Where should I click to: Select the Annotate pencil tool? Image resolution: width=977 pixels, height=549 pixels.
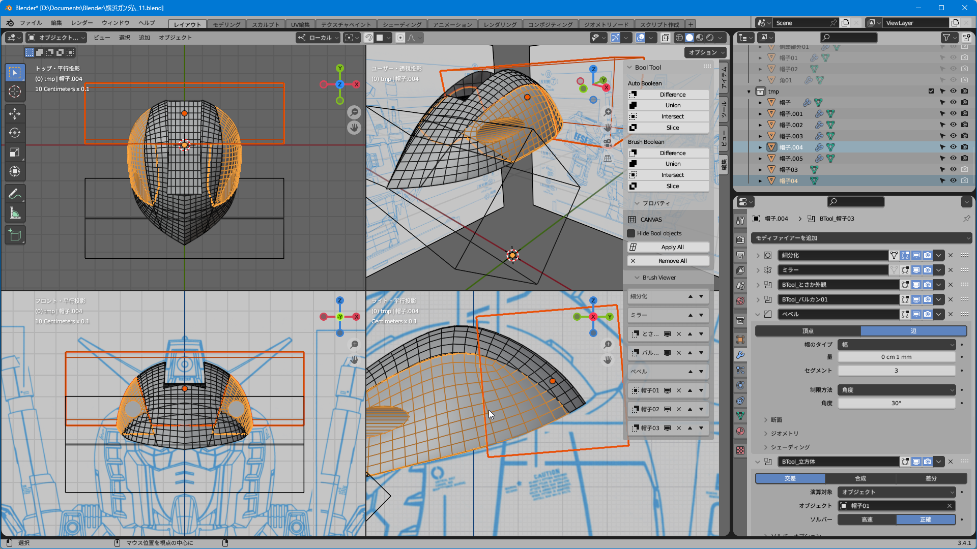(x=15, y=194)
